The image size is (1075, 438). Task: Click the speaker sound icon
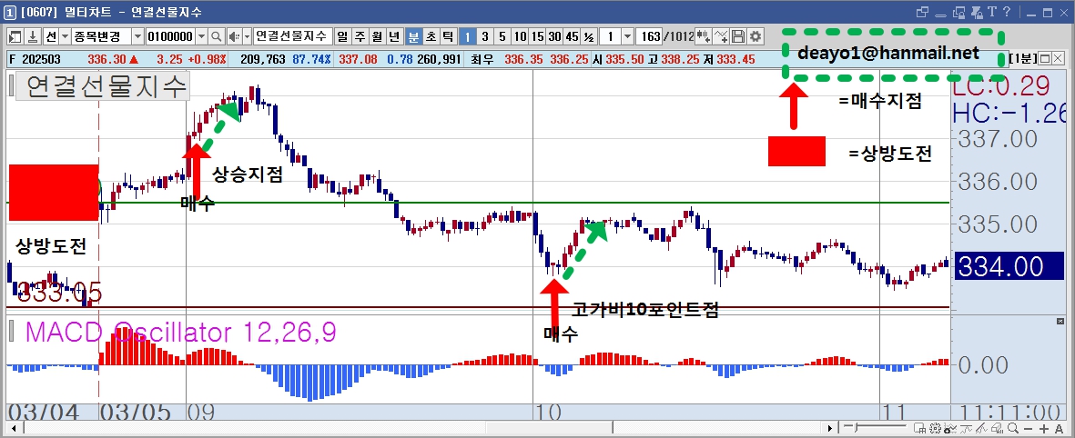(235, 36)
